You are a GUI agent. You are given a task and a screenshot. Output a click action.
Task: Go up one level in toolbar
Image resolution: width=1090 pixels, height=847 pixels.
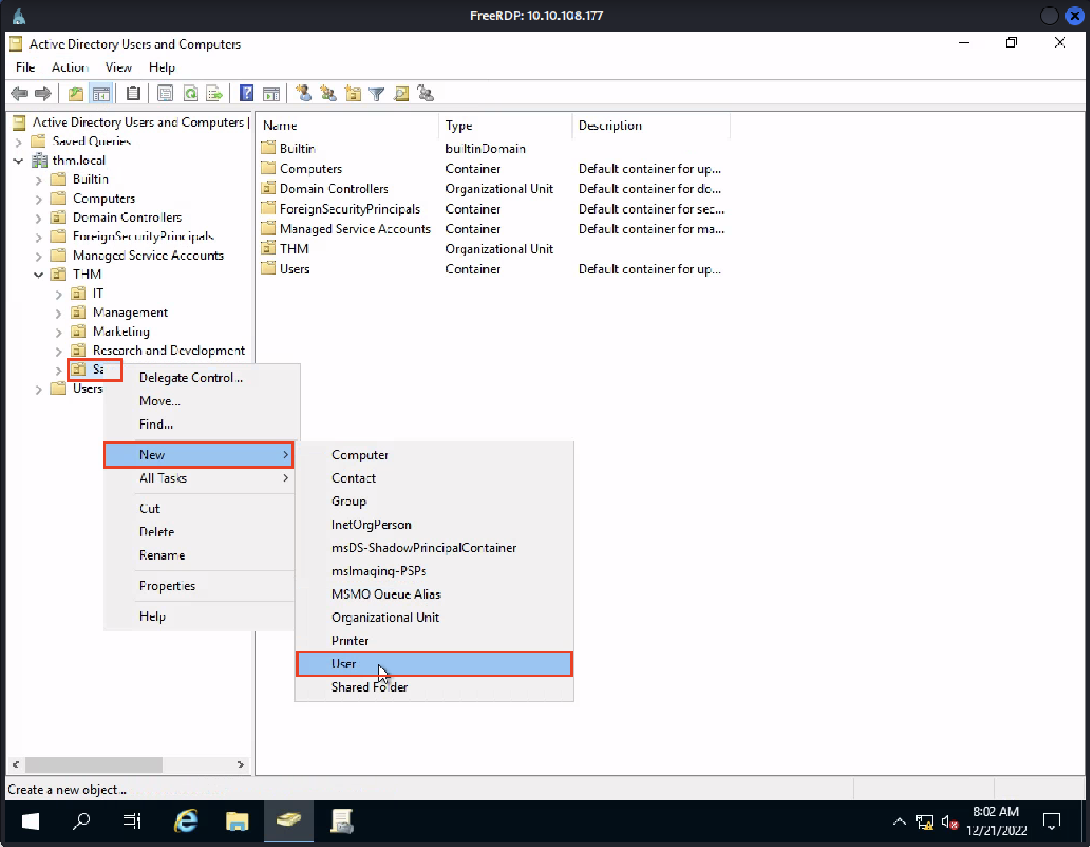pos(76,93)
